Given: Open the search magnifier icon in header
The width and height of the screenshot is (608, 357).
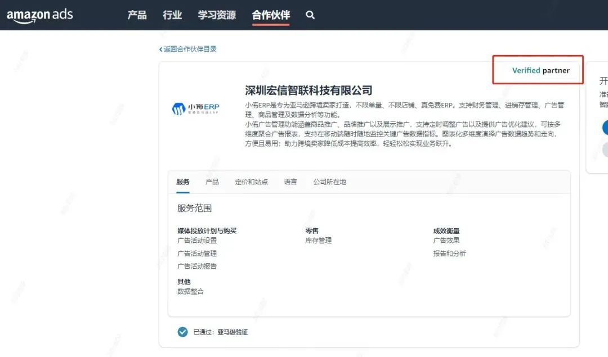Looking at the screenshot, I should point(310,15).
